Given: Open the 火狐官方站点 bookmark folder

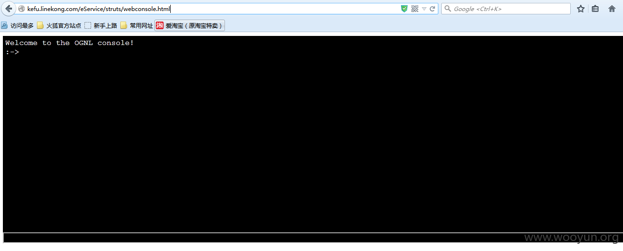Looking at the screenshot, I should [59, 26].
